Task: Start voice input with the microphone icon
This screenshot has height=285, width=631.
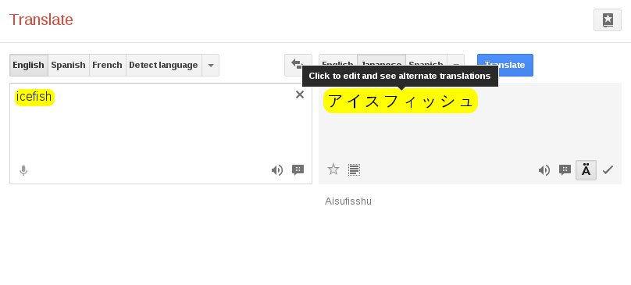Action: click(x=23, y=171)
